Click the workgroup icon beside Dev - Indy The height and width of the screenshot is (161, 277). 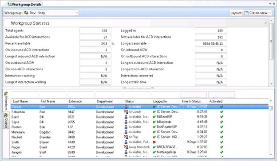tap(26, 13)
